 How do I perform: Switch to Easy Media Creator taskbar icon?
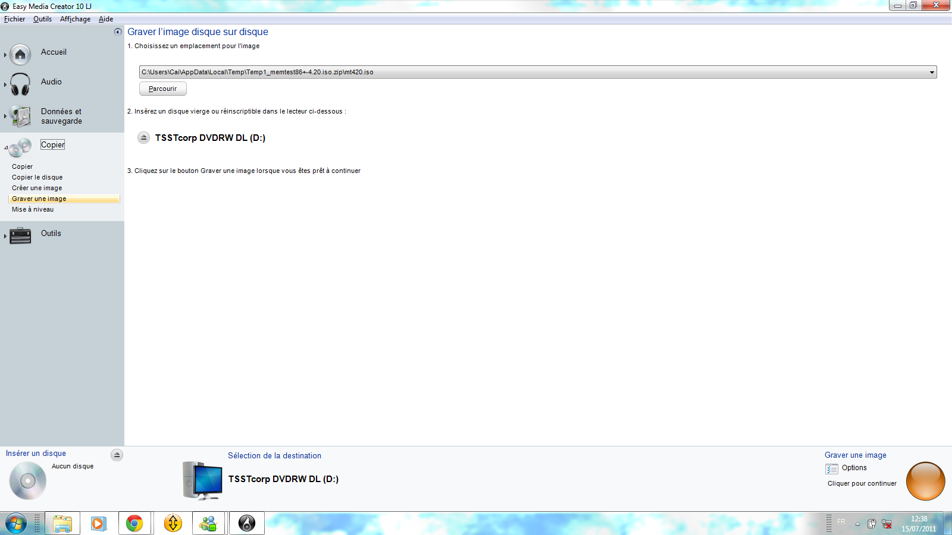click(247, 524)
